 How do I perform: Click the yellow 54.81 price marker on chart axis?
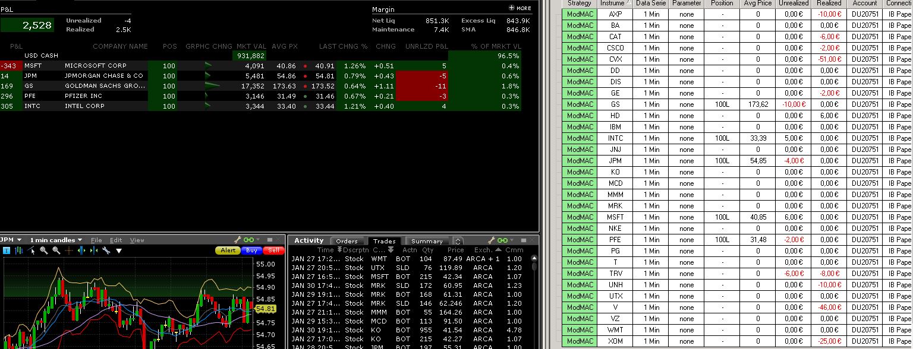pos(265,309)
